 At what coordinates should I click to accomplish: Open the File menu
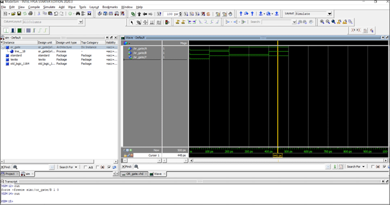click(4, 7)
